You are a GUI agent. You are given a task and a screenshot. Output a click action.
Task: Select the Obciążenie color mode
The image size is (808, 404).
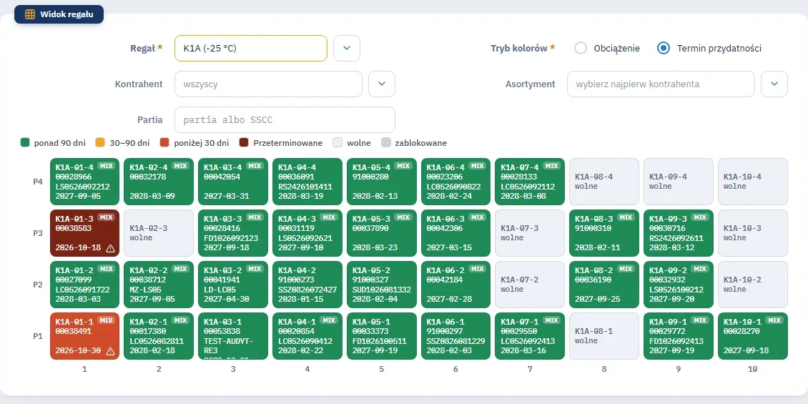581,48
